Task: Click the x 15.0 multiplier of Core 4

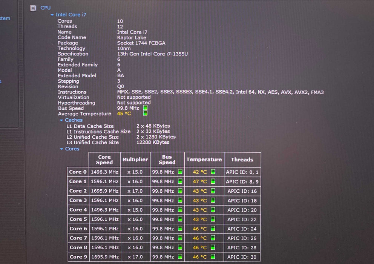Action: 135,210
